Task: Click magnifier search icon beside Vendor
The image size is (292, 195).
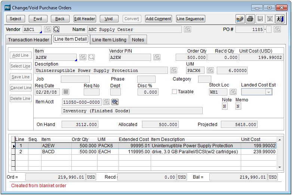Action: click(x=56, y=29)
